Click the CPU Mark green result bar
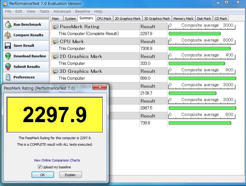This screenshot has width=246, height=186. coord(199,49)
